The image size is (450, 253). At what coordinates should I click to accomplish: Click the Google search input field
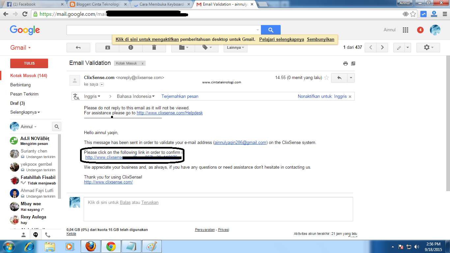163,30
